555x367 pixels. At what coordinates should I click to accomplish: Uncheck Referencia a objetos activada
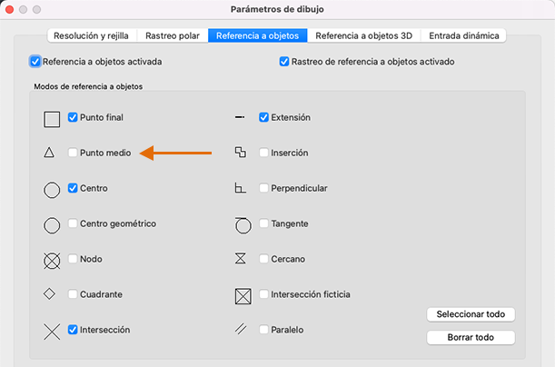pyautogui.click(x=35, y=62)
